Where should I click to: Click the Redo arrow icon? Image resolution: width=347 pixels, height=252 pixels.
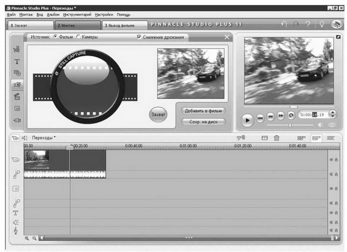coord(296,24)
